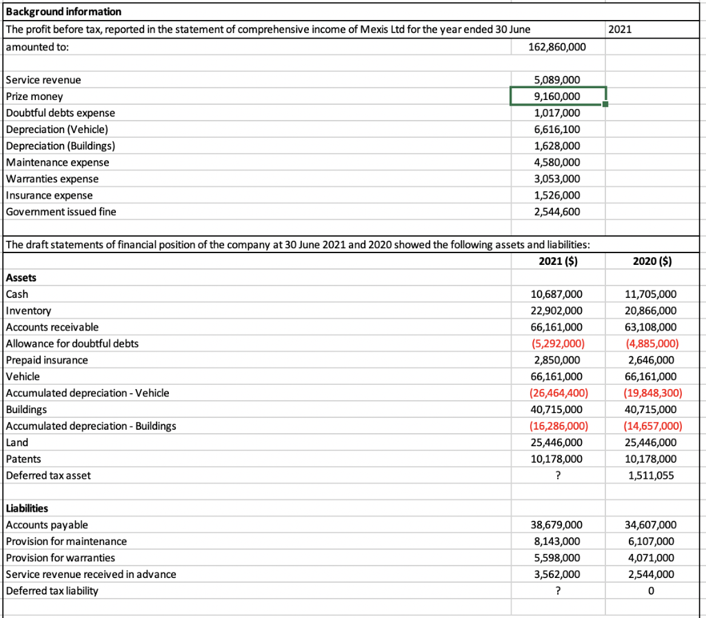The height and width of the screenshot is (618, 706).
Task: Select the Prize money value cell
Action: pos(557,97)
